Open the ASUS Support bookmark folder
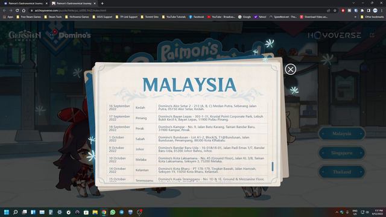386x217 pixels. pos(103,17)
